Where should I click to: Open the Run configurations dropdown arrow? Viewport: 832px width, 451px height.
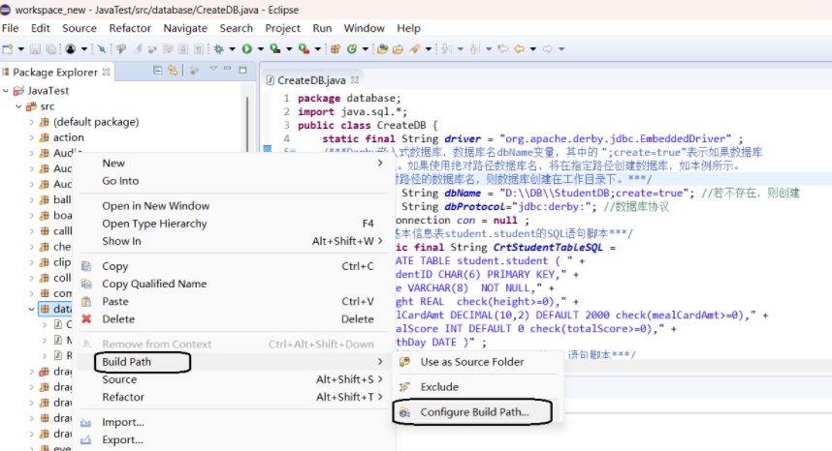point(261,49)
